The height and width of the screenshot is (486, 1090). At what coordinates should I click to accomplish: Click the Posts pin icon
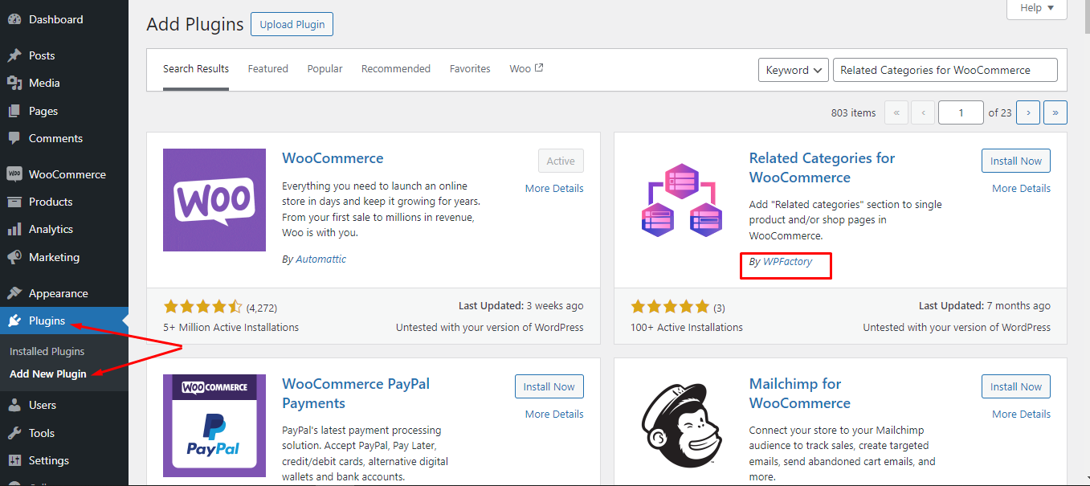pos(14,55)
